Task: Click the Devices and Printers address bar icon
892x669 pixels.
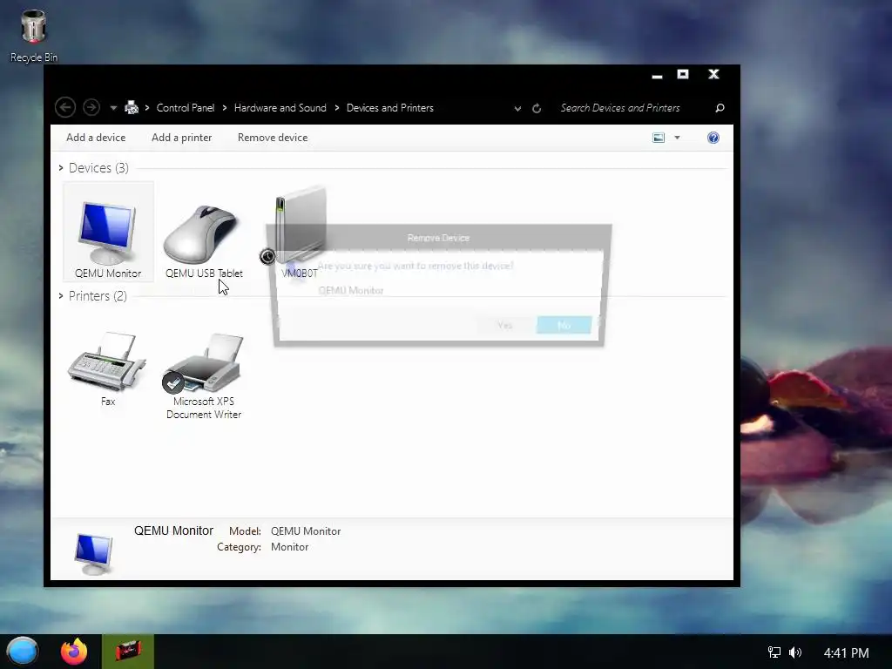Action: [132, 107]
